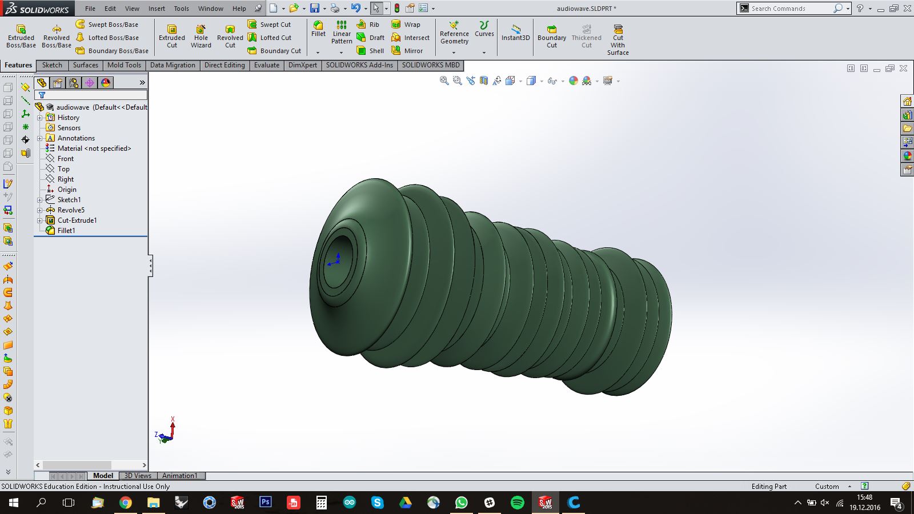The height and width of the screenshot is (514, 914).
Task: Open the DisplayManager tab
Action: [106, 83]
